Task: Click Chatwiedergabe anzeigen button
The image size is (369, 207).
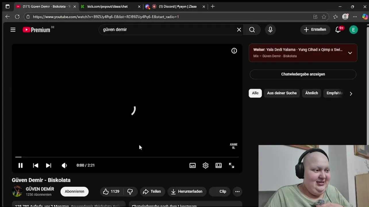Action: (x=303, y=74)
